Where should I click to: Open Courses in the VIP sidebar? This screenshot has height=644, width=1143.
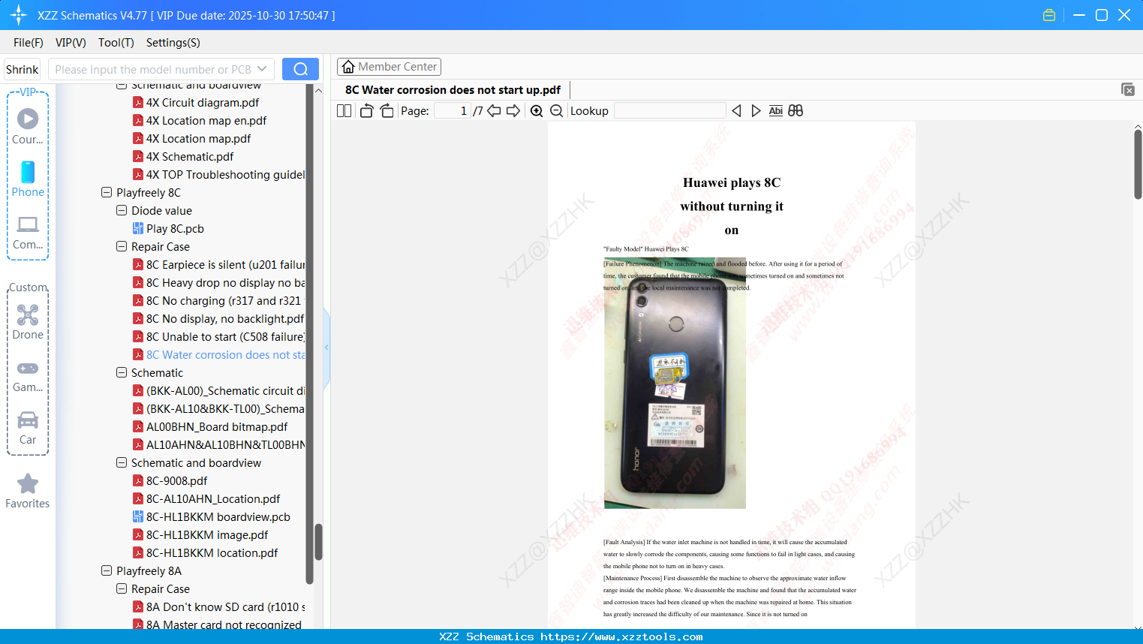[28, 126]
